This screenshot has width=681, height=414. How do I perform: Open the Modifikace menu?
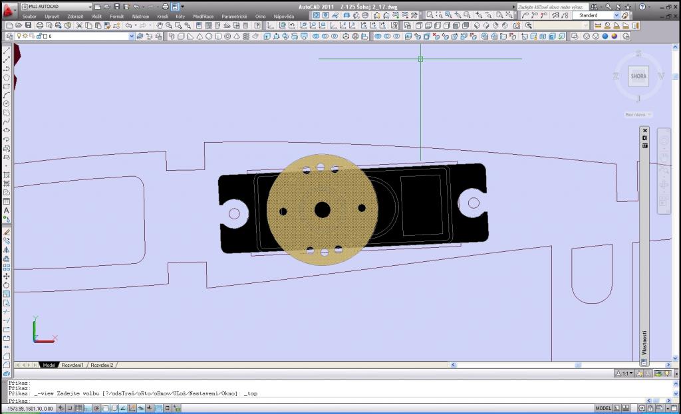point(203,16)
